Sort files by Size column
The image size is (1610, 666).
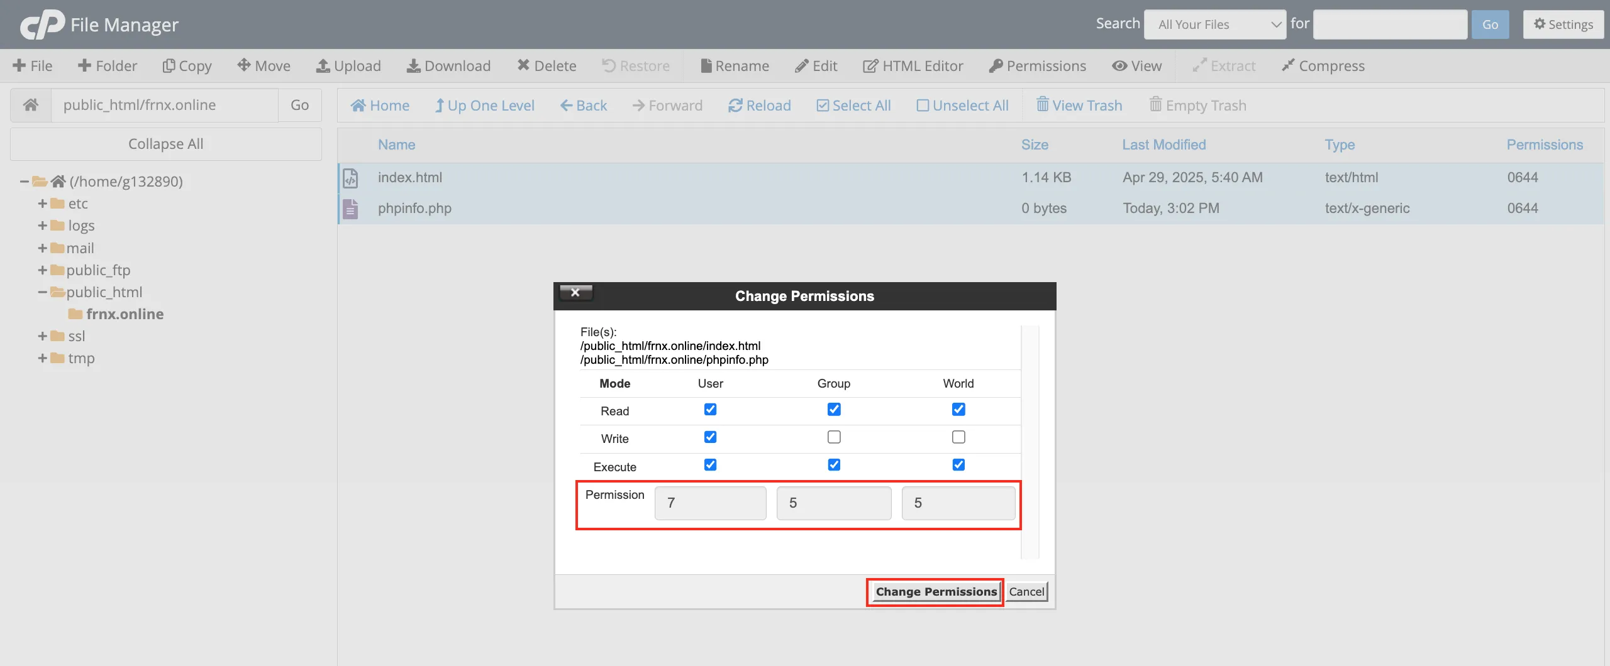click(1035, 145)
